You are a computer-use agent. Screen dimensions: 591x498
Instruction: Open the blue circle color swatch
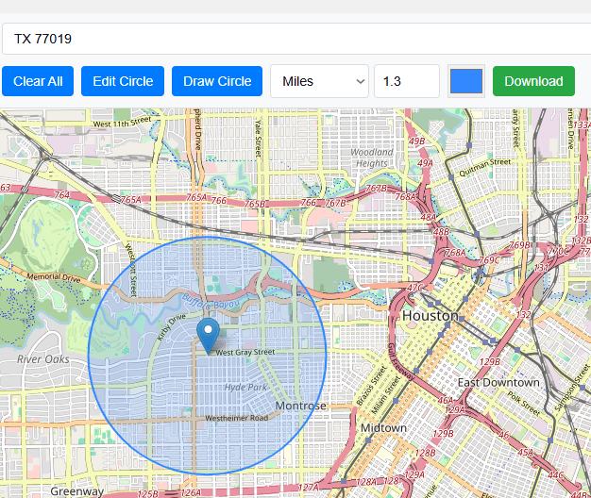point(466,81)
